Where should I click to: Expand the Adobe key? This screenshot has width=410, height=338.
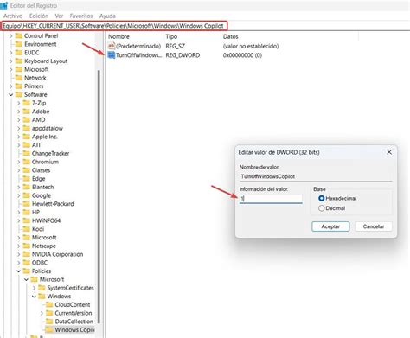pos(19,112)
